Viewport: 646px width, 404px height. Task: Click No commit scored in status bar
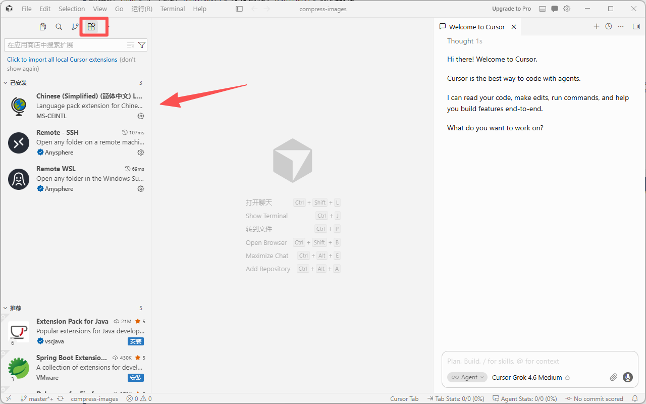pyautogui.click(x=595, y=398)
